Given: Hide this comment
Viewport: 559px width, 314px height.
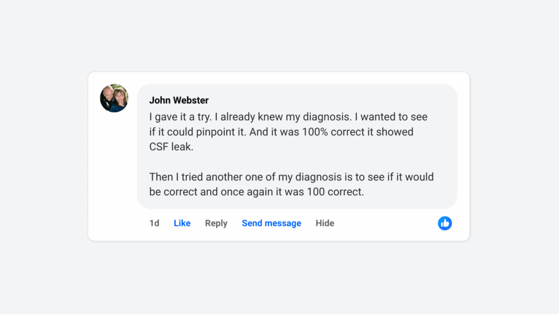Looking at the screenshot, I should point(325,223).
